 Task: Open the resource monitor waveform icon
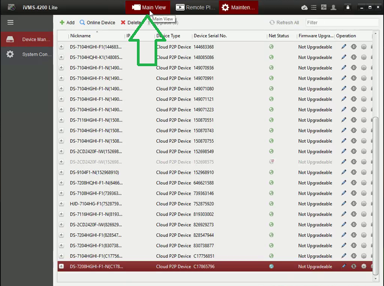(324, 7)
